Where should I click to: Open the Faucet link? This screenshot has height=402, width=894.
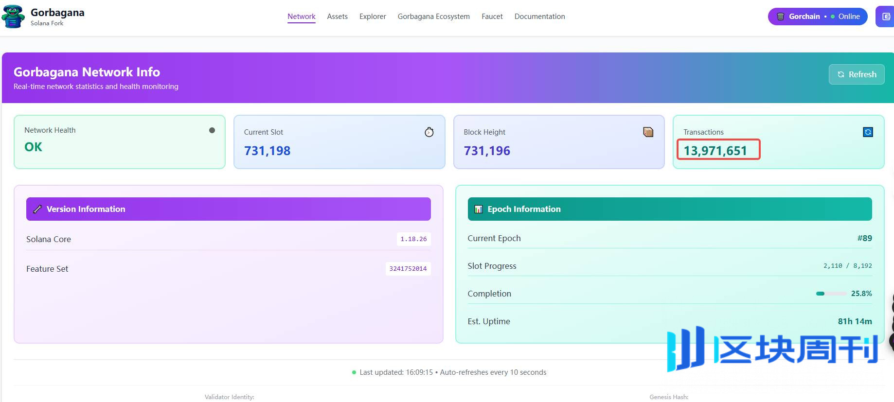(x=492, y=17)
